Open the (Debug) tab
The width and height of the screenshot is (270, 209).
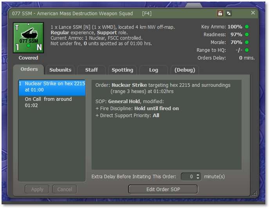pos(184,70)
